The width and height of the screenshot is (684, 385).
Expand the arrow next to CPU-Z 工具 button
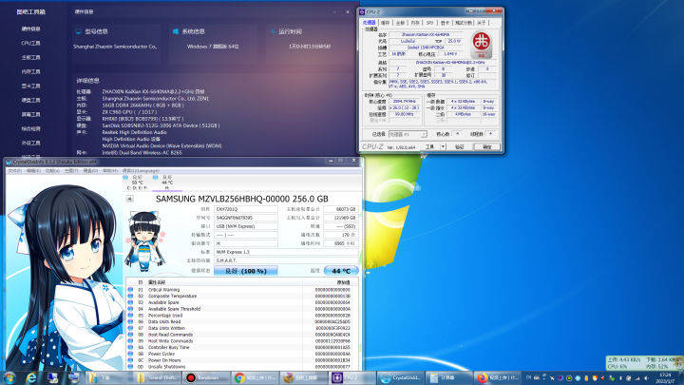[x=443, y=147]
